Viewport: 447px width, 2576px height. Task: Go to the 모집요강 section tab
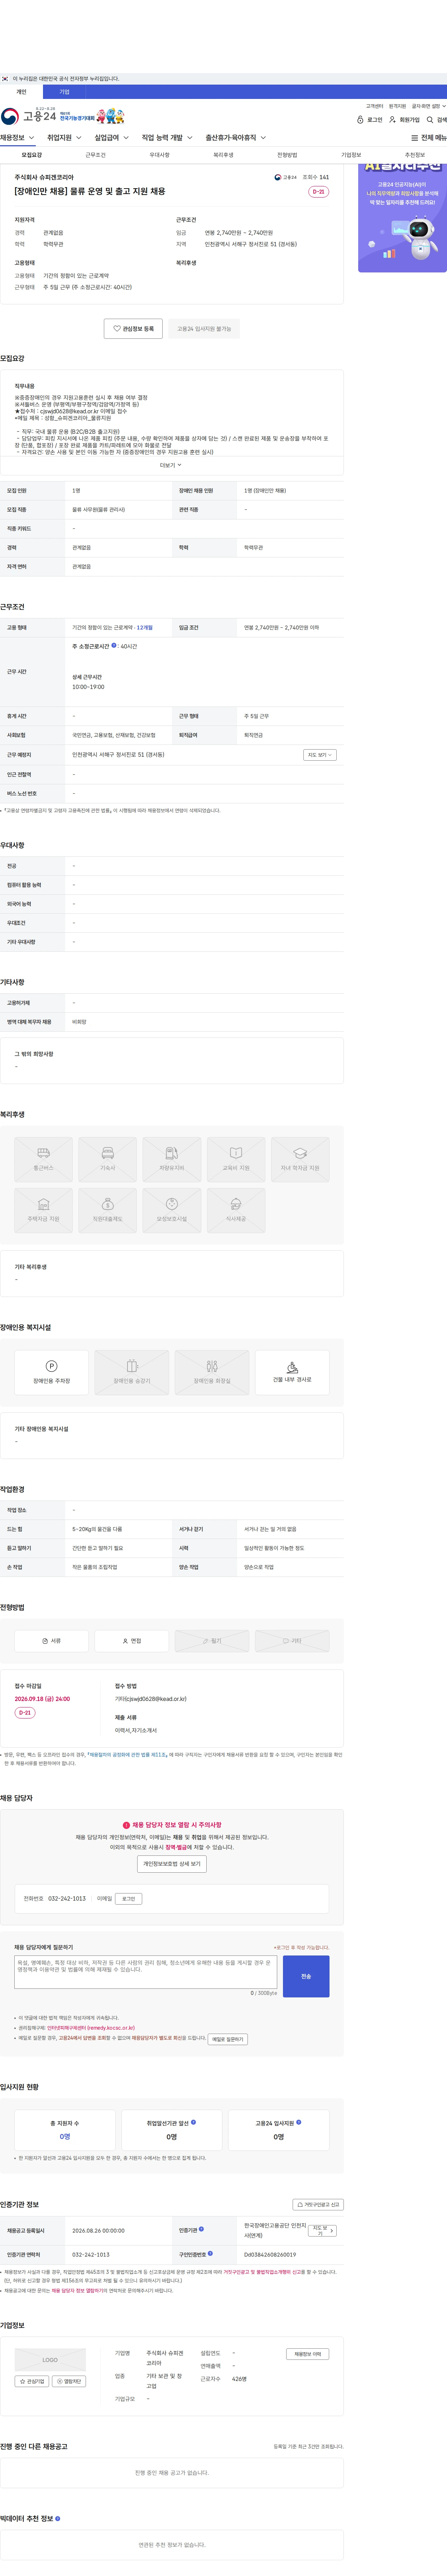coord(32,155)
